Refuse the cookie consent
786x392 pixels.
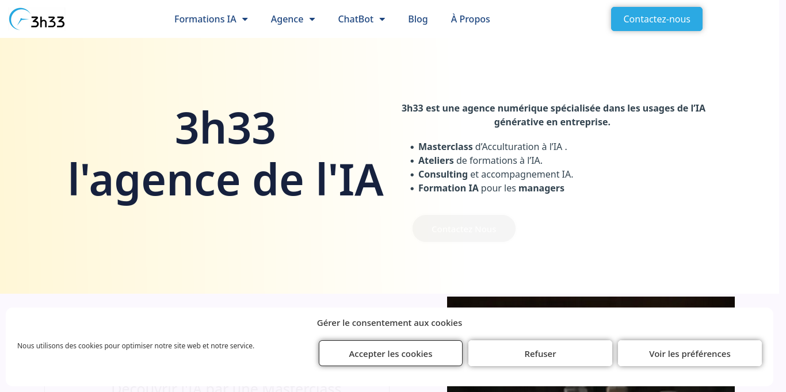(540, 353)
